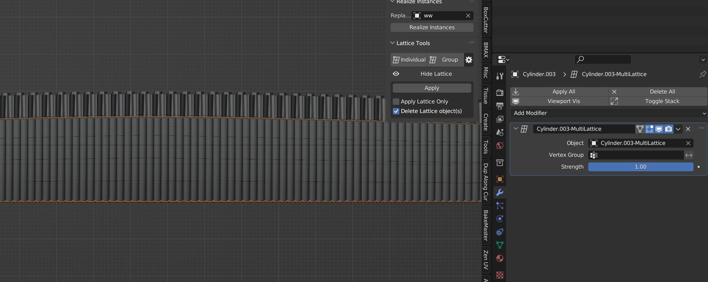708x282 pixels.
Task: Switch to the BMAX sidebar tab
Action: (486, 50)
